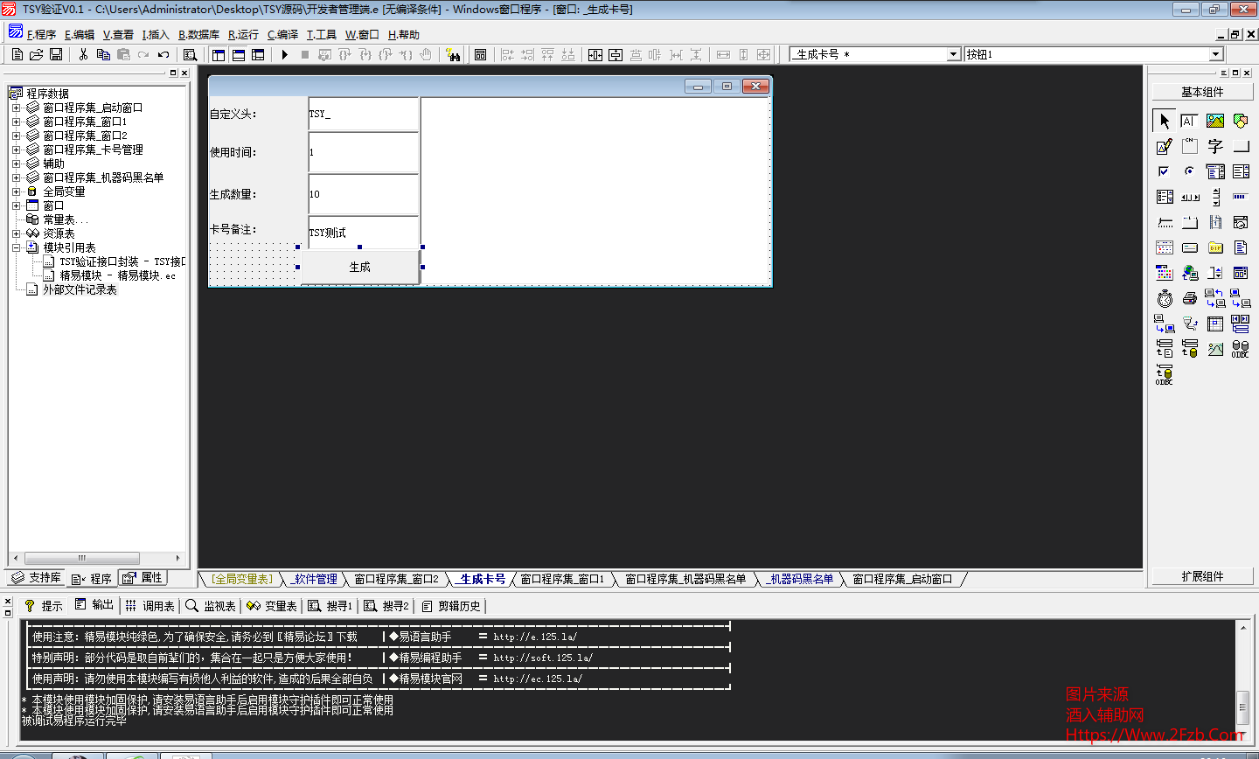
Task: Choose the checkbox component from the palette
Action: (x=1164, y=171)
